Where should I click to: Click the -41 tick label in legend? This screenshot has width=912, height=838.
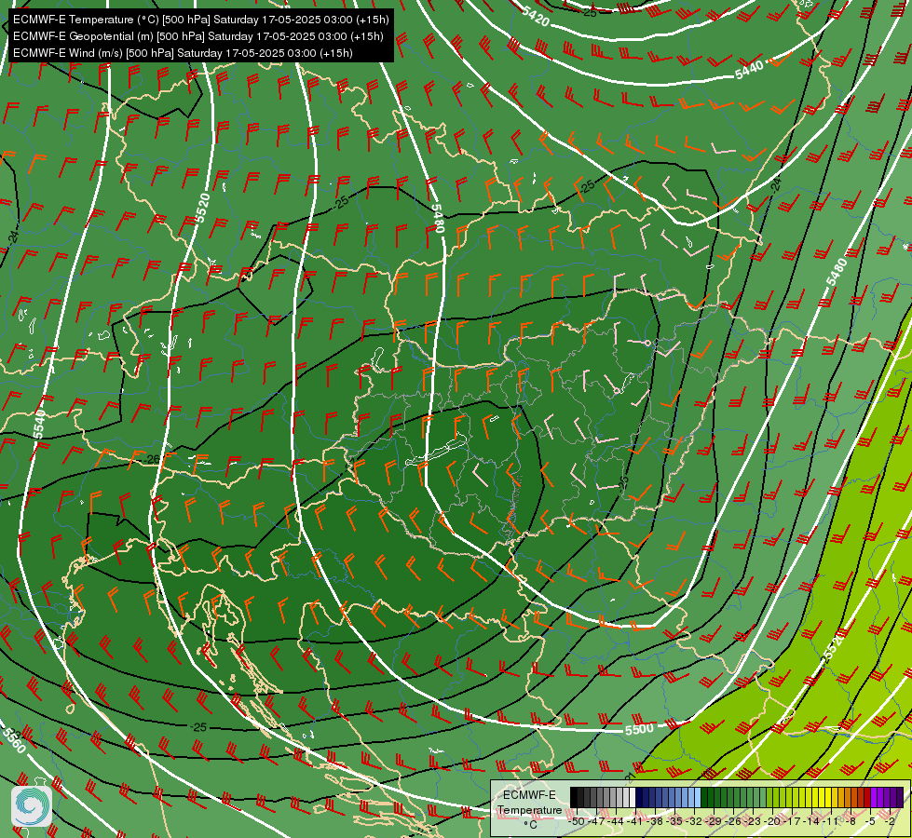(x=635, y=821)
